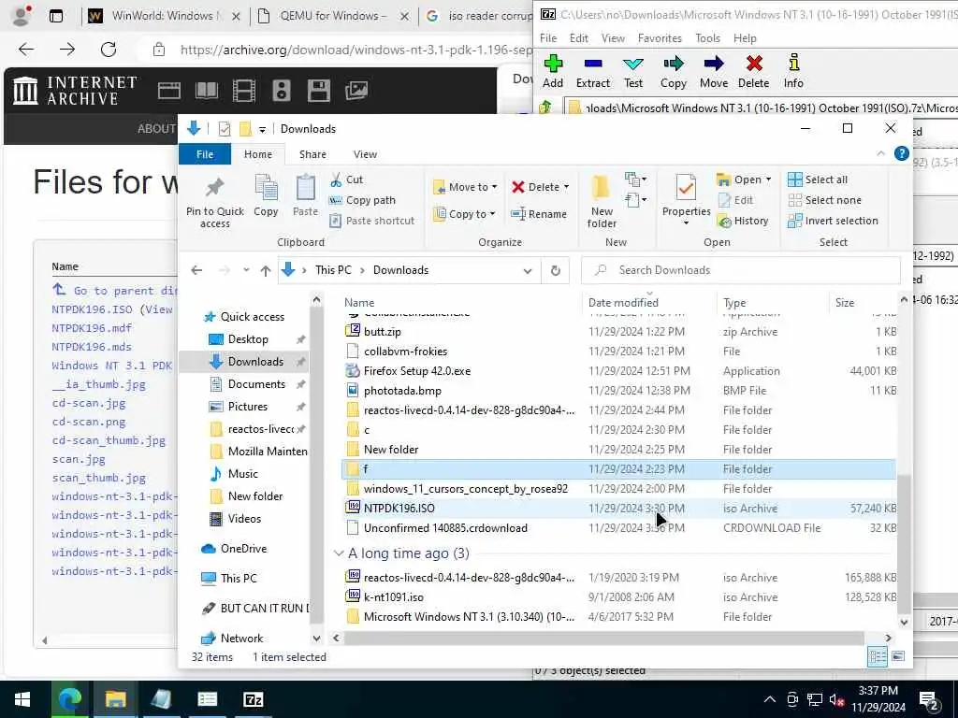Screen dimensions: 958x718
Task: Click Paste shortcut in Explorer ribbon
Action: (x=372, y=221)
